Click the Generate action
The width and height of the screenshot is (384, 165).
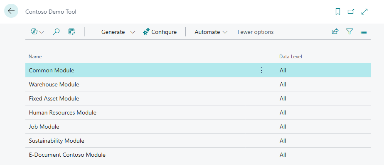[x=113, y=32]
